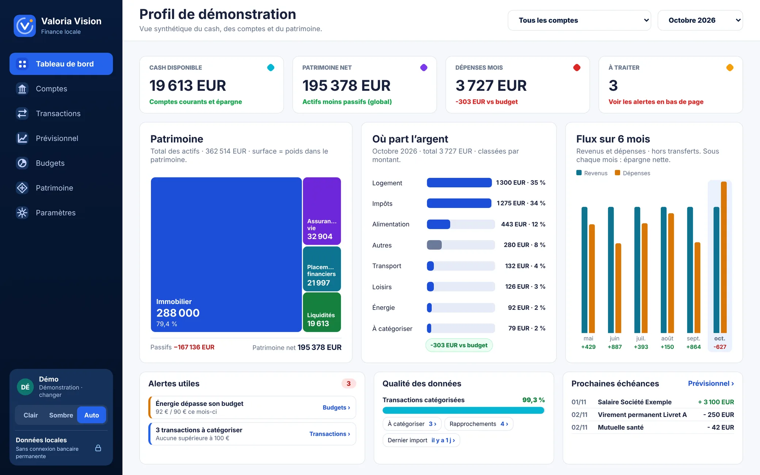This screenshot has width=760, height=475.
Task: Click the DÉ profile avatar
Action: [25, 387]
